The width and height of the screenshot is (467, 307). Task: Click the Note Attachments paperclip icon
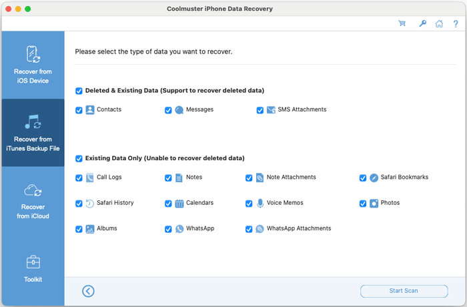coord(260,178)
